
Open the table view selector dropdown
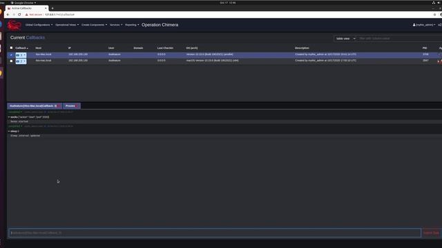[345, 39]
